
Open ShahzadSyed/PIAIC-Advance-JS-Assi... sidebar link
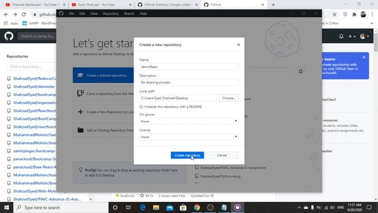click(47, 199)
